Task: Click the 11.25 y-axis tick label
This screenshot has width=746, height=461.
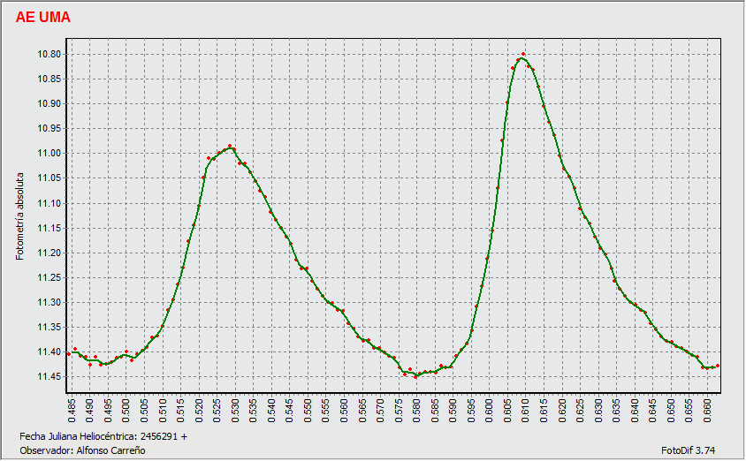Action: click(48, 278)
